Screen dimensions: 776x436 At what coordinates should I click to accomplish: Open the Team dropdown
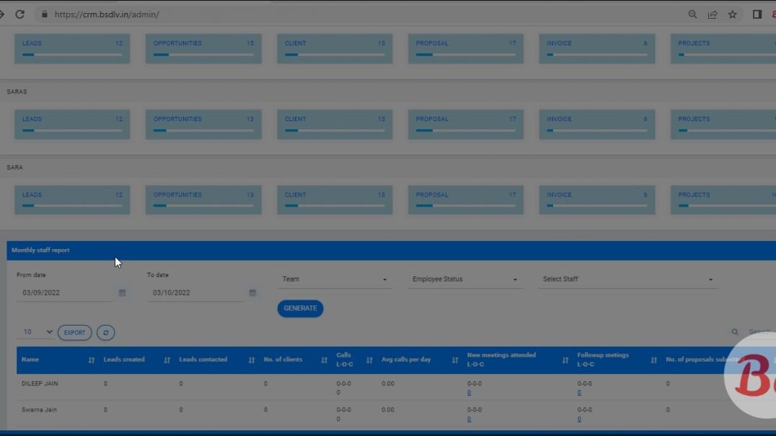[x=335, y=279]
